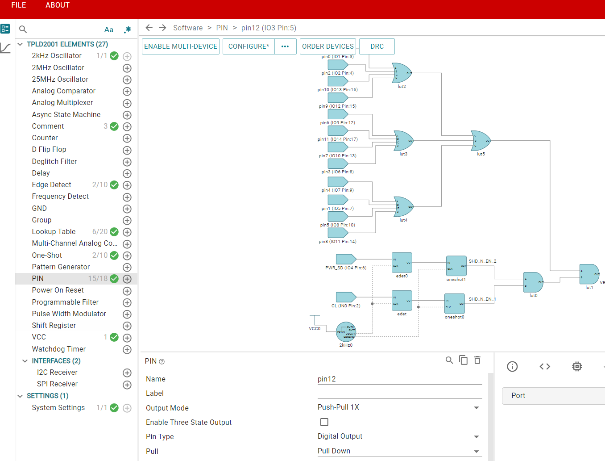Search within the PIN properties panel
Image resolution: width=605 pixels, height=461 pixels.
click(x=449, y=360)
